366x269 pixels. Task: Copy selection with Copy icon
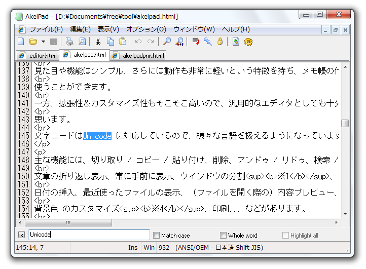pos(110,42)
